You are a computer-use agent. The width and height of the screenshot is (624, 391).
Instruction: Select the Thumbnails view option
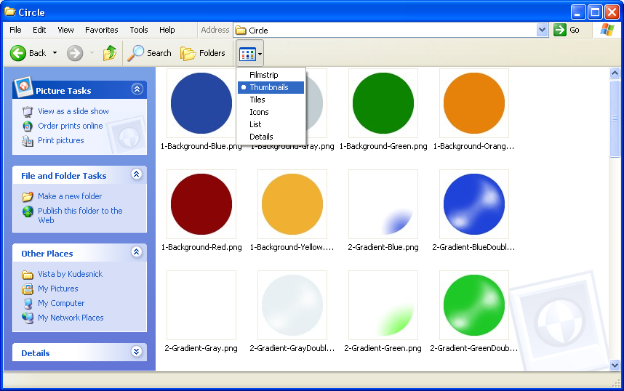[x=271, y=87]
